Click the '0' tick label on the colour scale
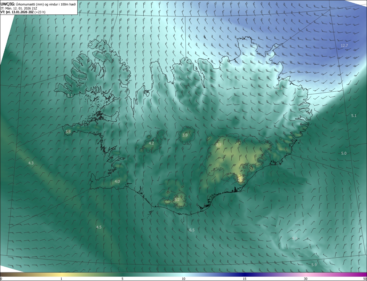The image size is (367, 281). tap(1, 279)
